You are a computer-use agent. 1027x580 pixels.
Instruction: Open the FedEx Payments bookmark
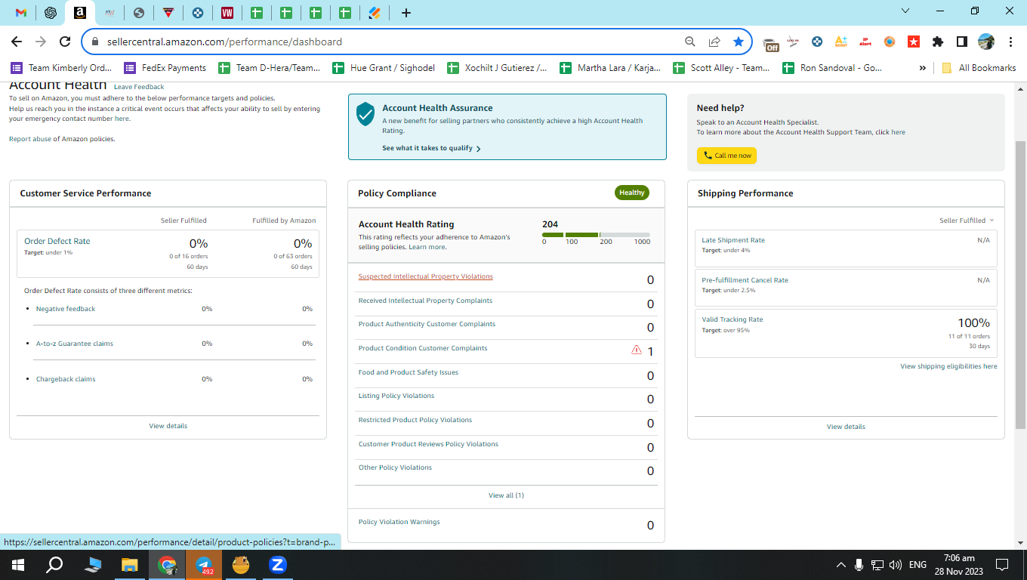(x=165, y=68)
